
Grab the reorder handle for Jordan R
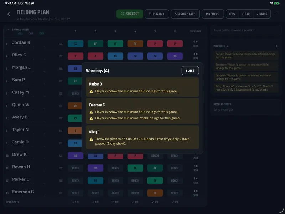[x=61, y=44]
